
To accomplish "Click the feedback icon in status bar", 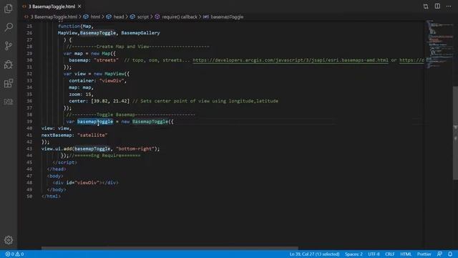I will [x=439, y=254].
